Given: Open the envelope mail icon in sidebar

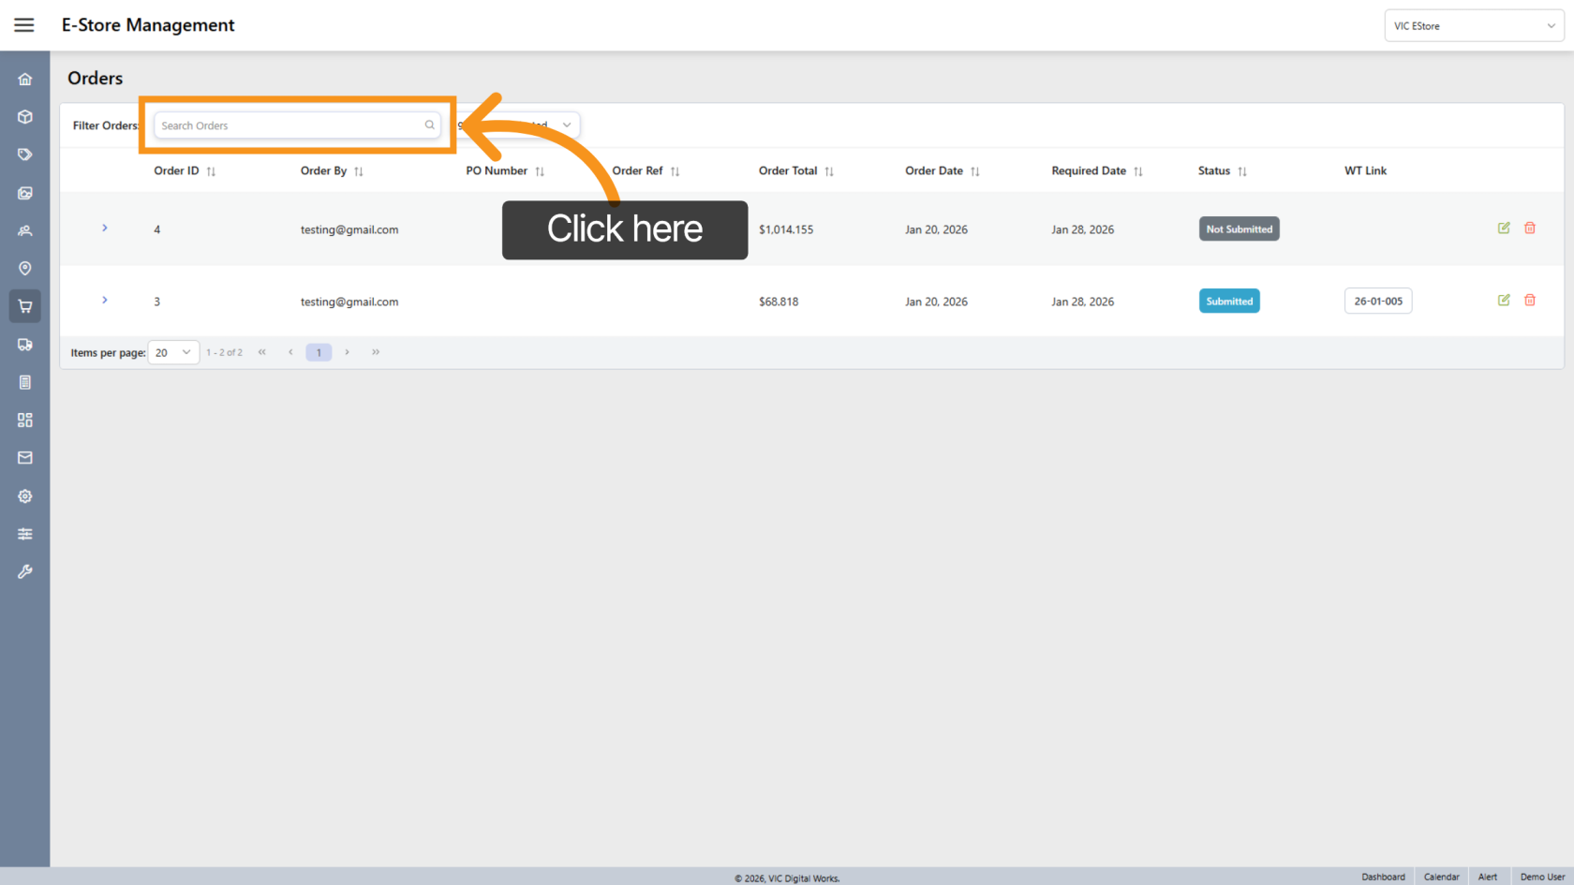Looking at the screenshot, I should pyautogui.click(x=25, y=458).
